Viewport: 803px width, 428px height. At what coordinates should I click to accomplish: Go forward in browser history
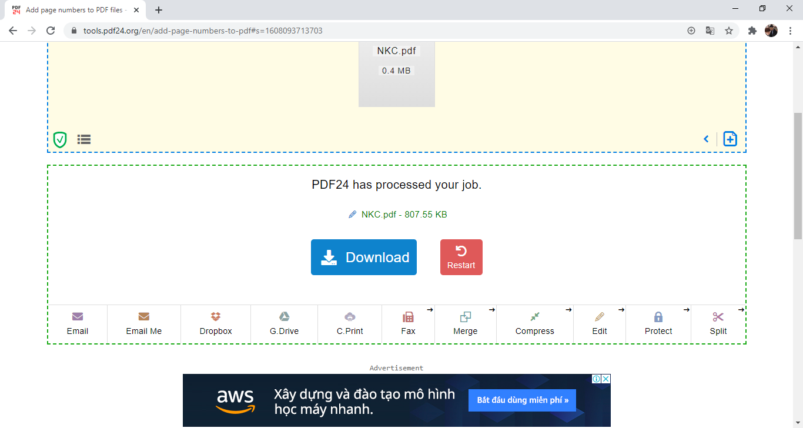pos(32,31)
